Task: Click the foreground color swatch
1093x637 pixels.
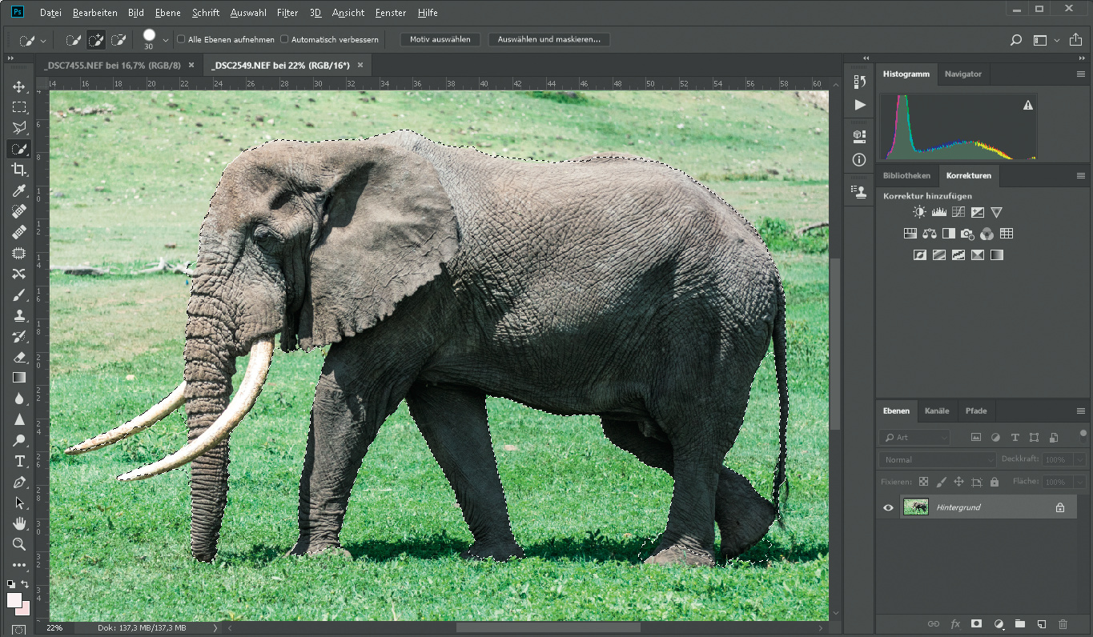Action: (14, 600)
